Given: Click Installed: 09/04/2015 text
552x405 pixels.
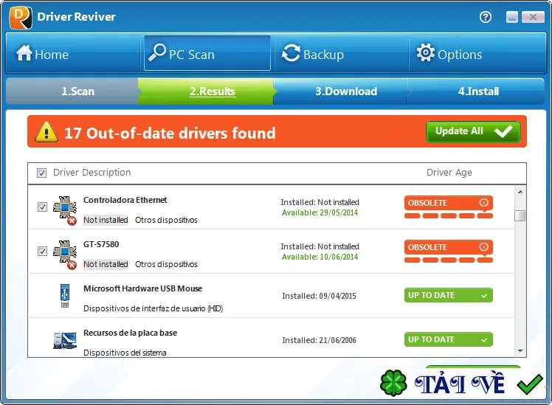Looking at the screenshot, I should tap(319, 296).
